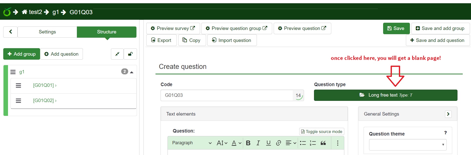Insert a numbered list

(x=313, y=143)
